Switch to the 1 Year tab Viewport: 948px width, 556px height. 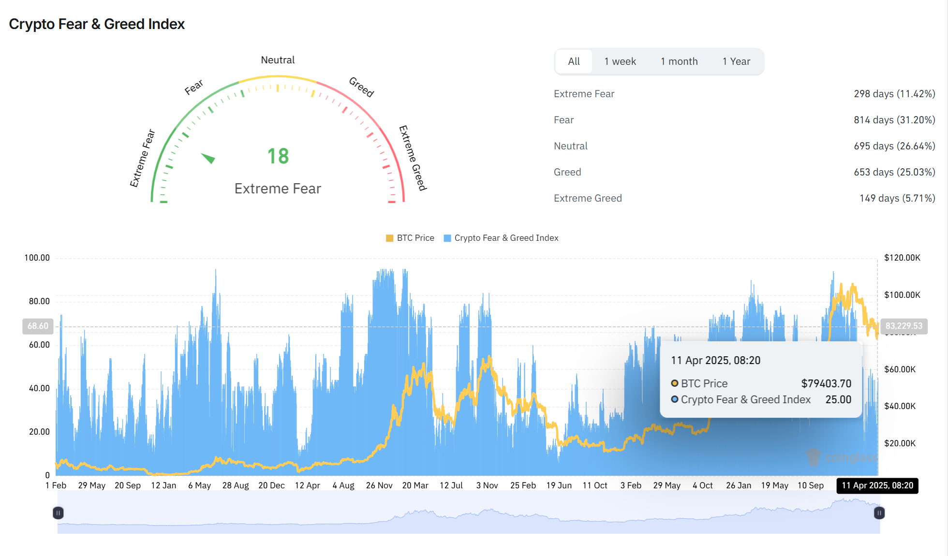coord(736,61)
